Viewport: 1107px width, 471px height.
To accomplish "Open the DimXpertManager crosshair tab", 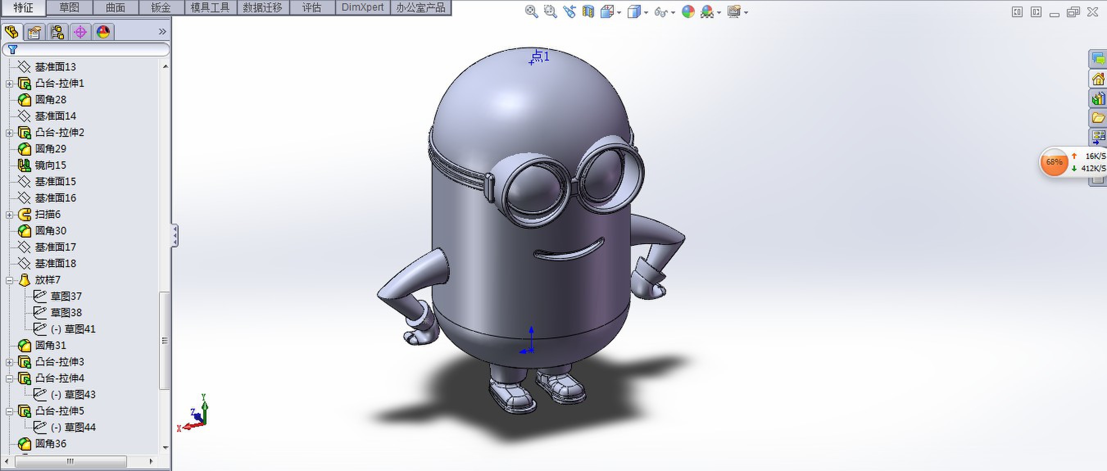I will [x=80, y=32].
